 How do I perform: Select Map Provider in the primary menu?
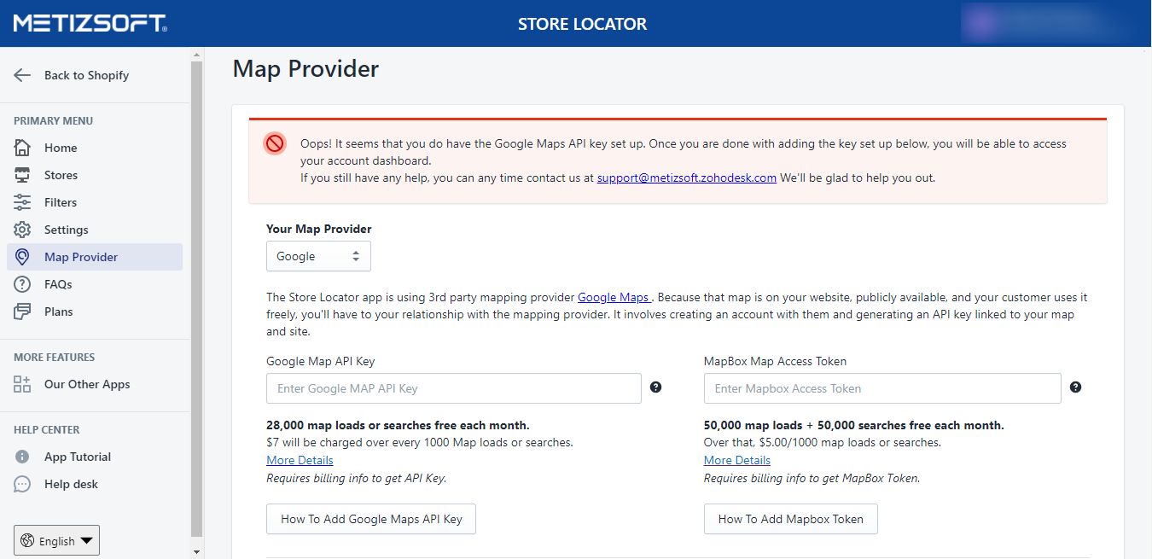(x=81, y=257)
